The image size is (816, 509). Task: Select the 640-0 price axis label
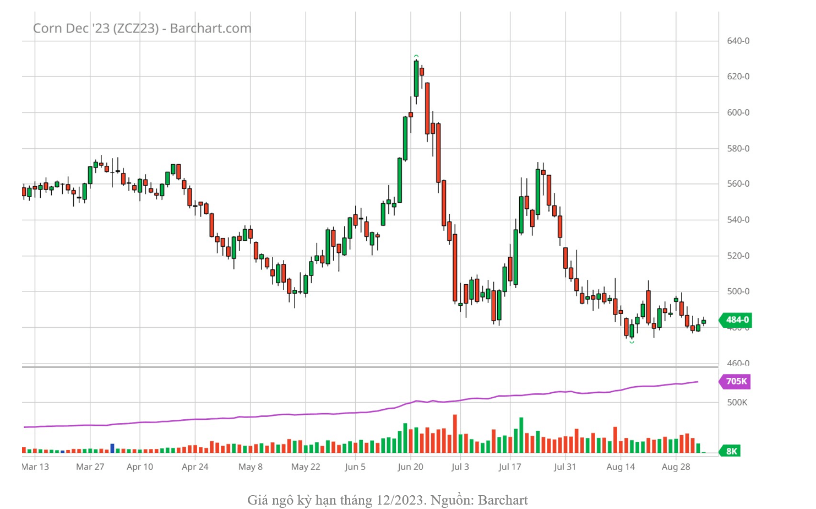(738, 41)
